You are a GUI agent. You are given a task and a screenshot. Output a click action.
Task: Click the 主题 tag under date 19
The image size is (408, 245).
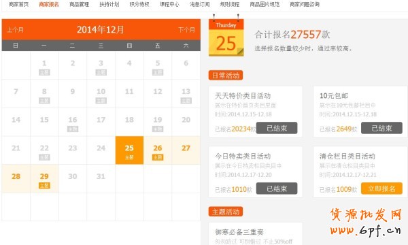158,129
